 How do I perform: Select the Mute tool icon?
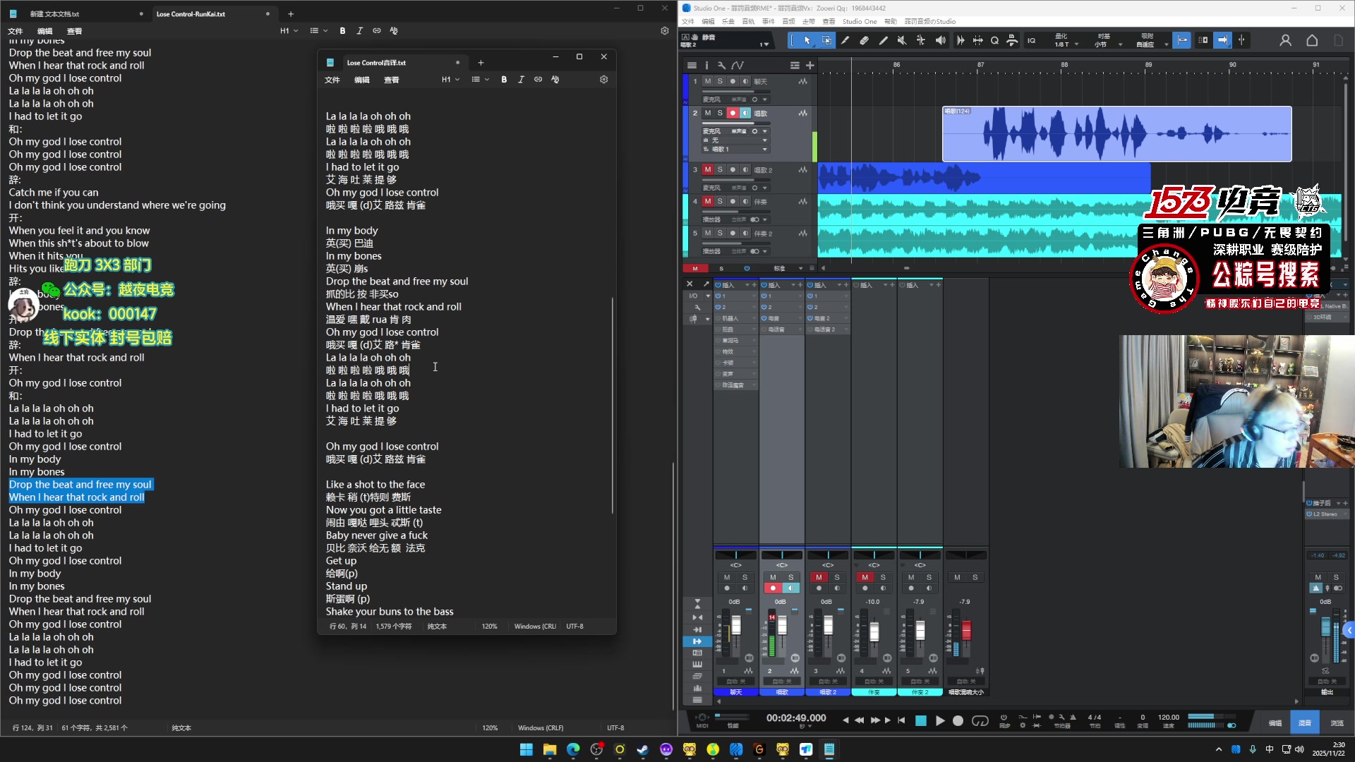pyautogui.click(x=902, y=41)
